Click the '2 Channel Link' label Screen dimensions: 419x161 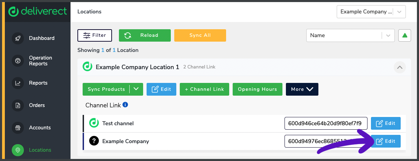point(199,67)
